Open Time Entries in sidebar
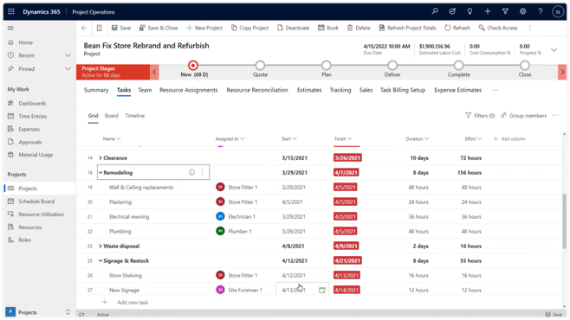The image size is (570, 320). point(32,116)
